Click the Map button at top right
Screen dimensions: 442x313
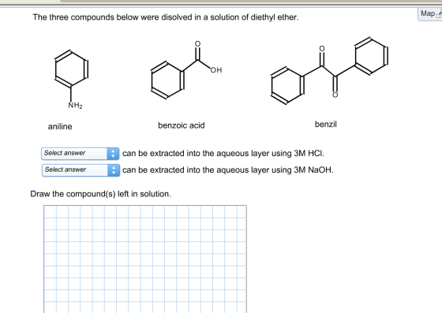[x=429, y=13]
